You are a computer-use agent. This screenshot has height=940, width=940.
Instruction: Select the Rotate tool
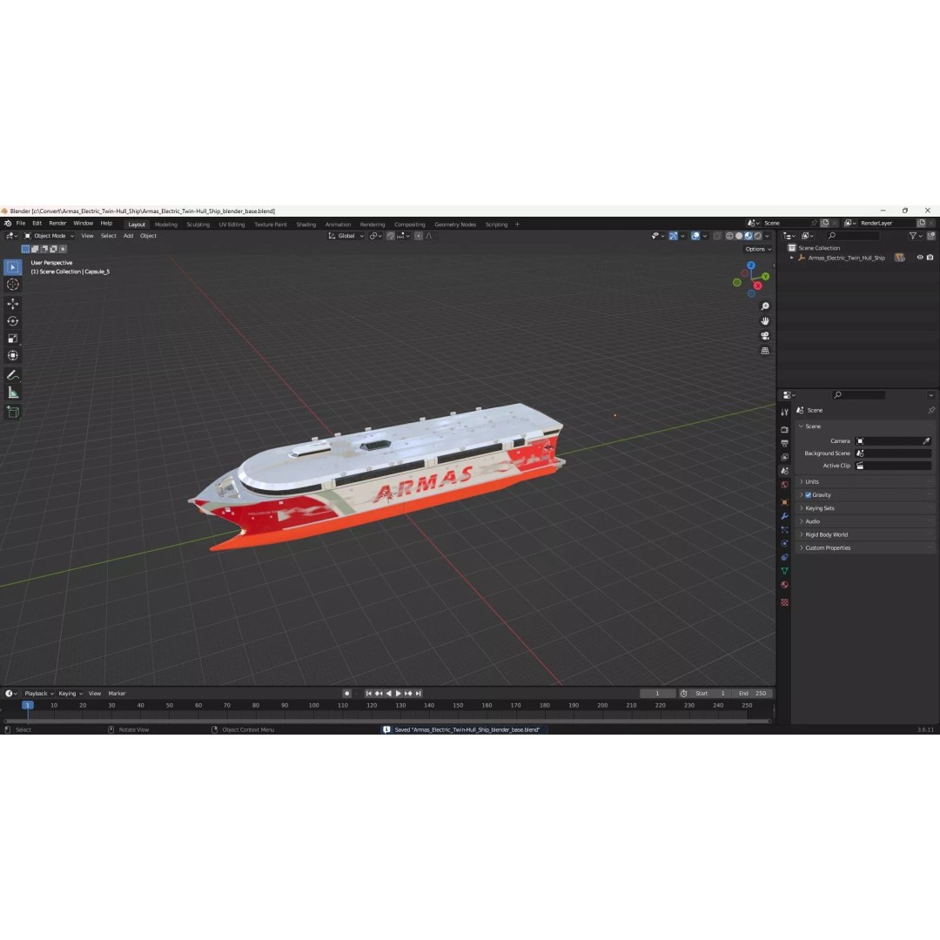pos(12,321)
